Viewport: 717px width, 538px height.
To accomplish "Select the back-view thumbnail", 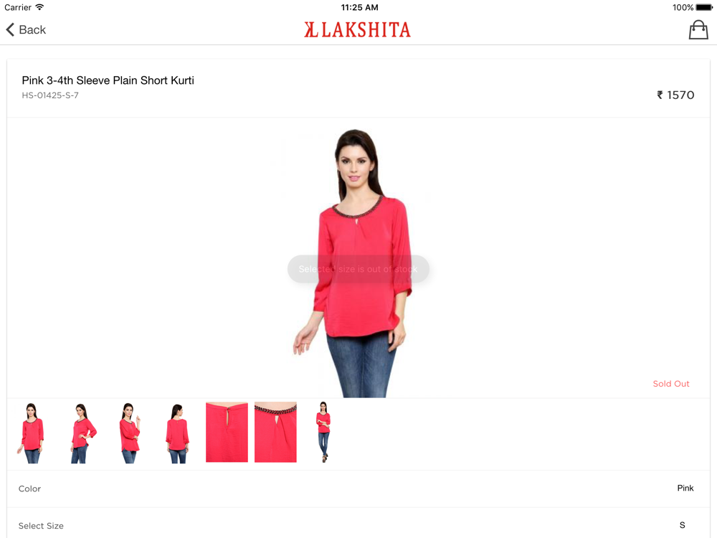I will [177, 433].
